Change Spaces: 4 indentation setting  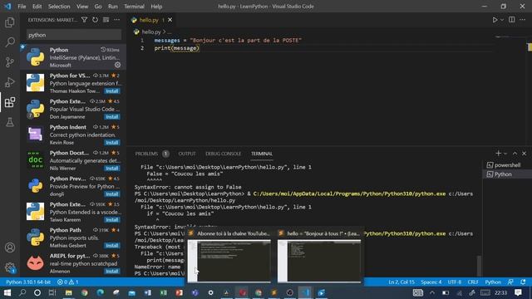pyautogui.click(x=431, y=282)
